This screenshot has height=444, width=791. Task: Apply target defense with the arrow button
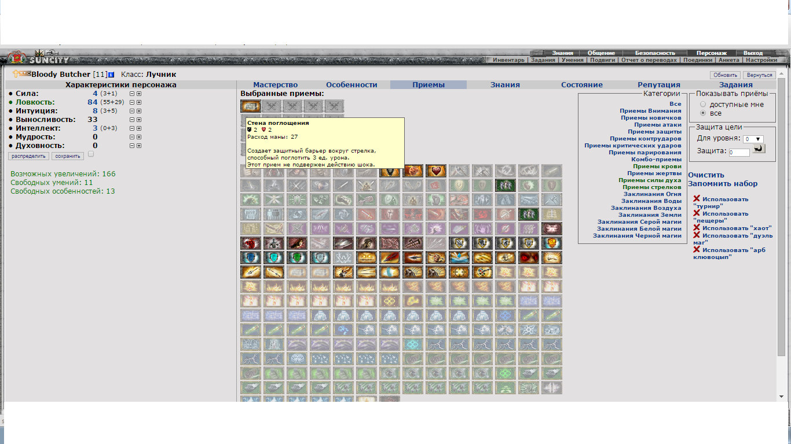759,149
